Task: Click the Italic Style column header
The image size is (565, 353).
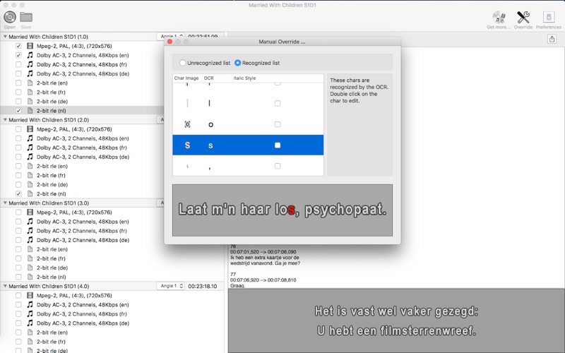Action: [278, 78]
